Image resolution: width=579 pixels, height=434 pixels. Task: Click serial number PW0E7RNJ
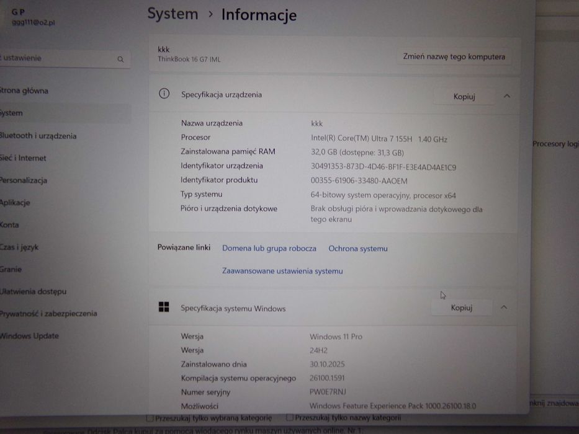pyautogui.click(x=328, y=392)
